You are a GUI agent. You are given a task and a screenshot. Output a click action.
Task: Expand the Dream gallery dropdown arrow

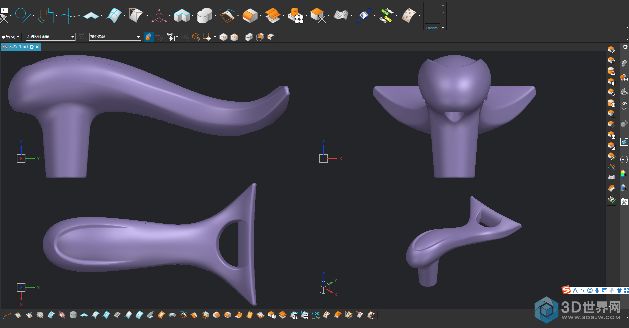(x=443, y=28)
